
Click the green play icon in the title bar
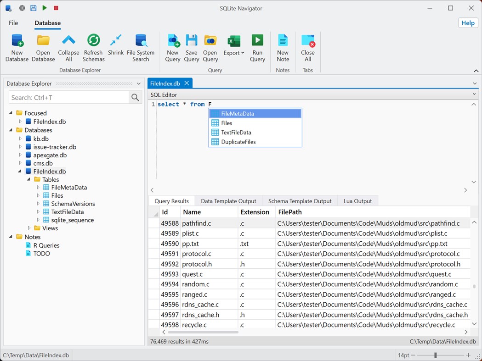pos(45,8)
